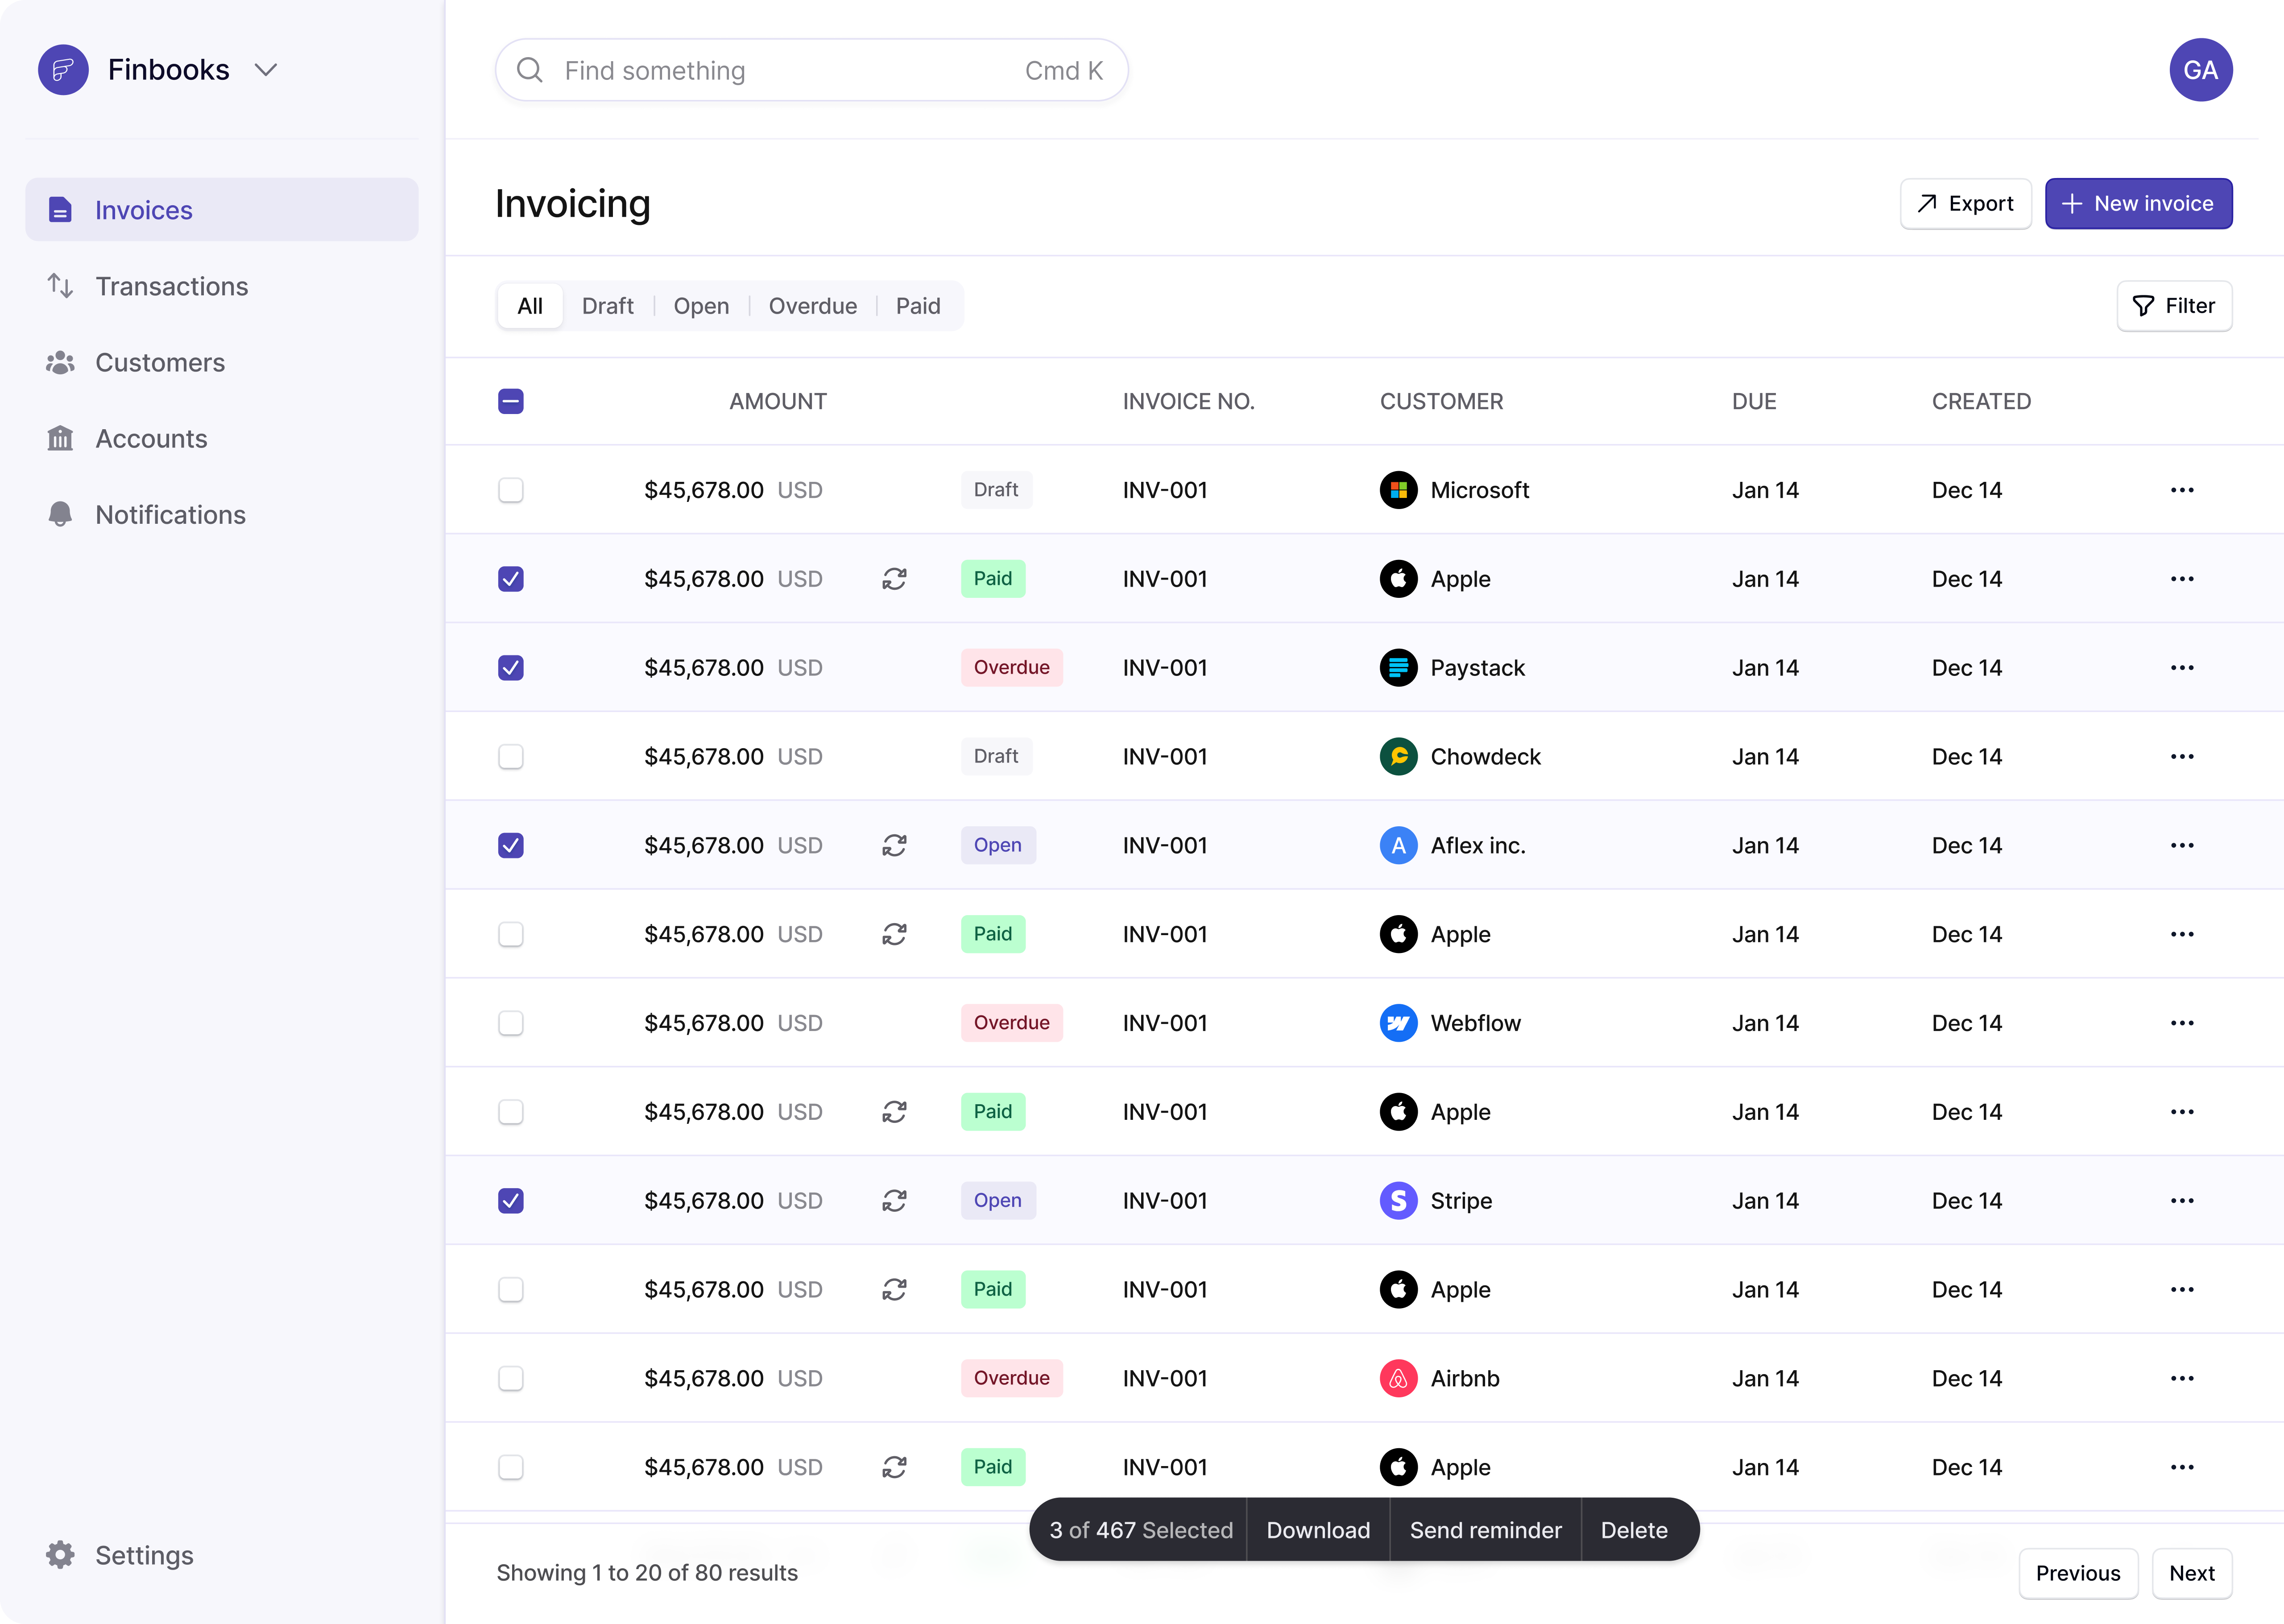Click the AMOUNT column header
Screen dimensions: 2284x1624
[778, 401]
